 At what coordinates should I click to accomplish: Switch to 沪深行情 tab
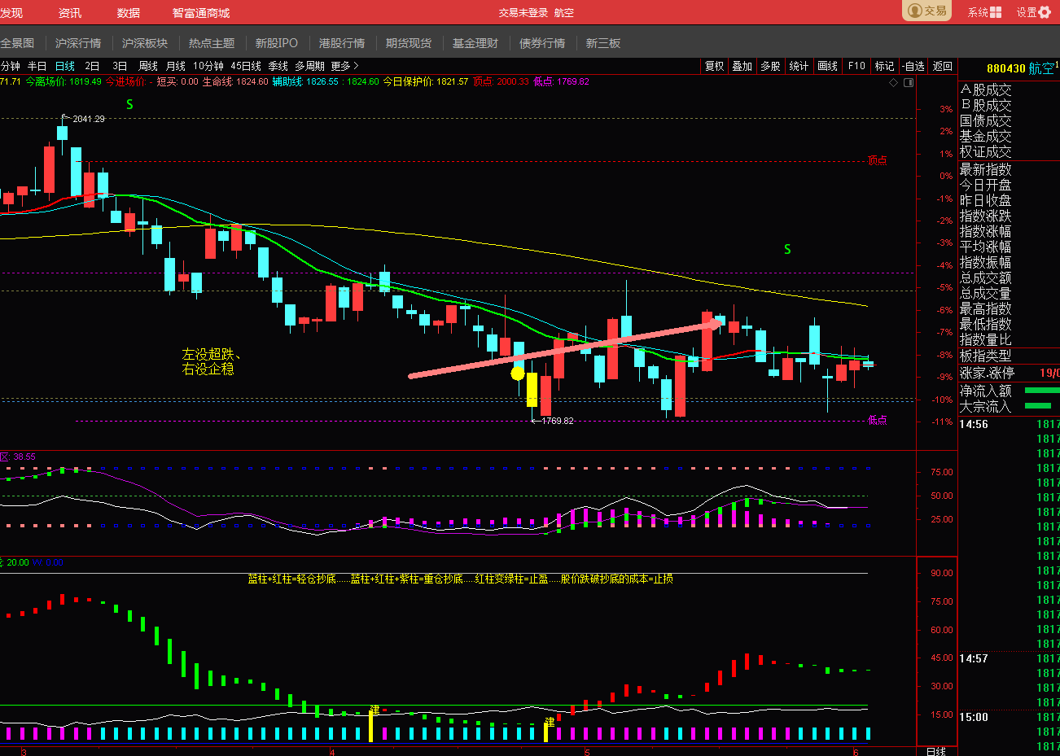[78, 43]
